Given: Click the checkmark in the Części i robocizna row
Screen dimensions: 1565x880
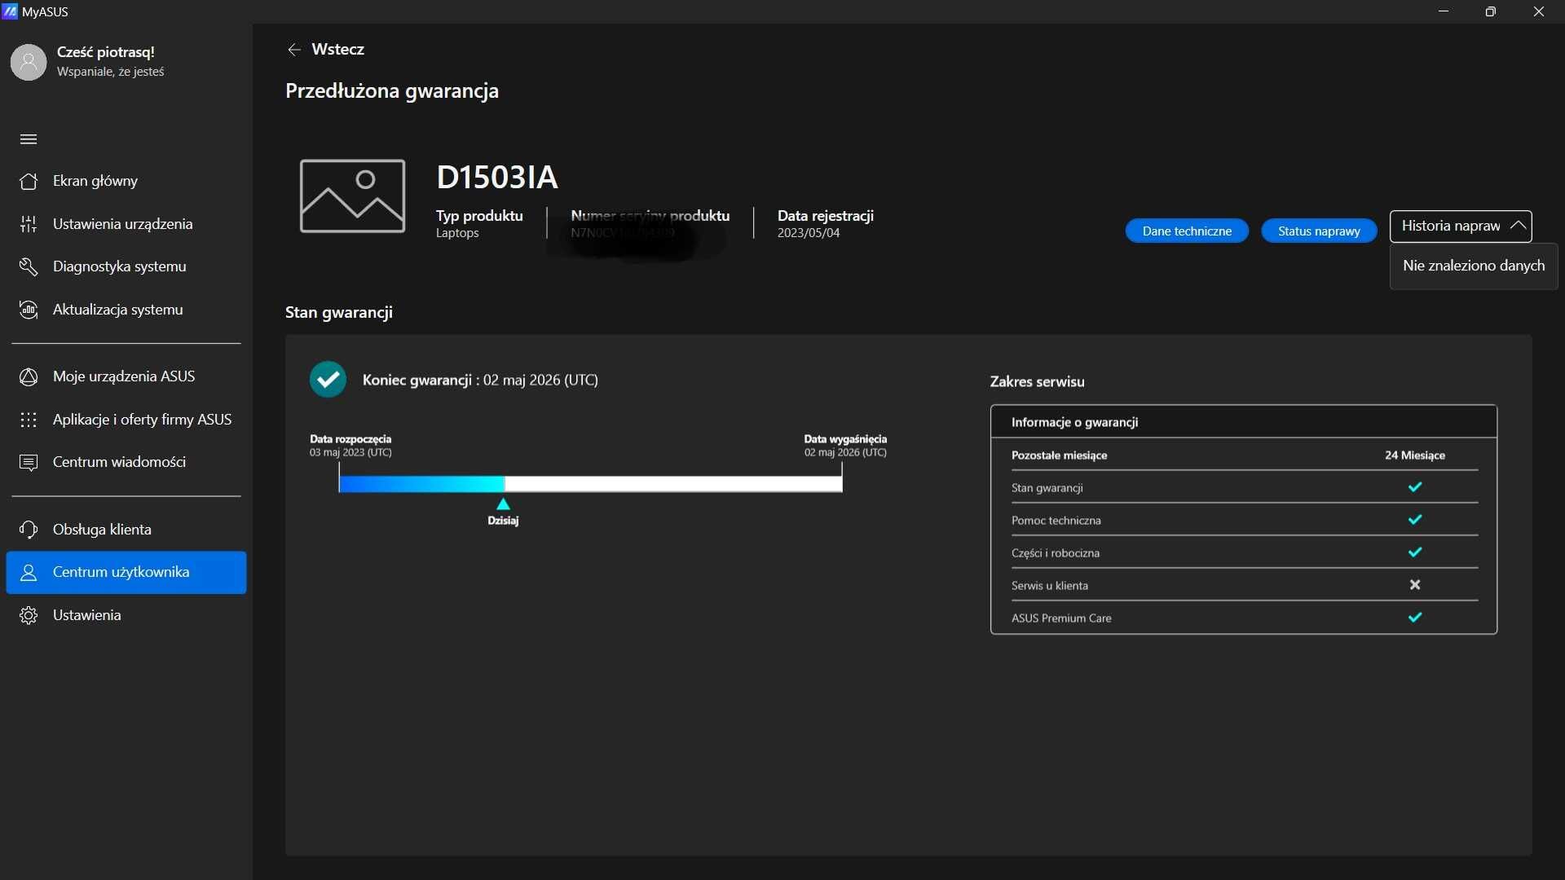Looking at the screenshot, I should click(1415, 552).
